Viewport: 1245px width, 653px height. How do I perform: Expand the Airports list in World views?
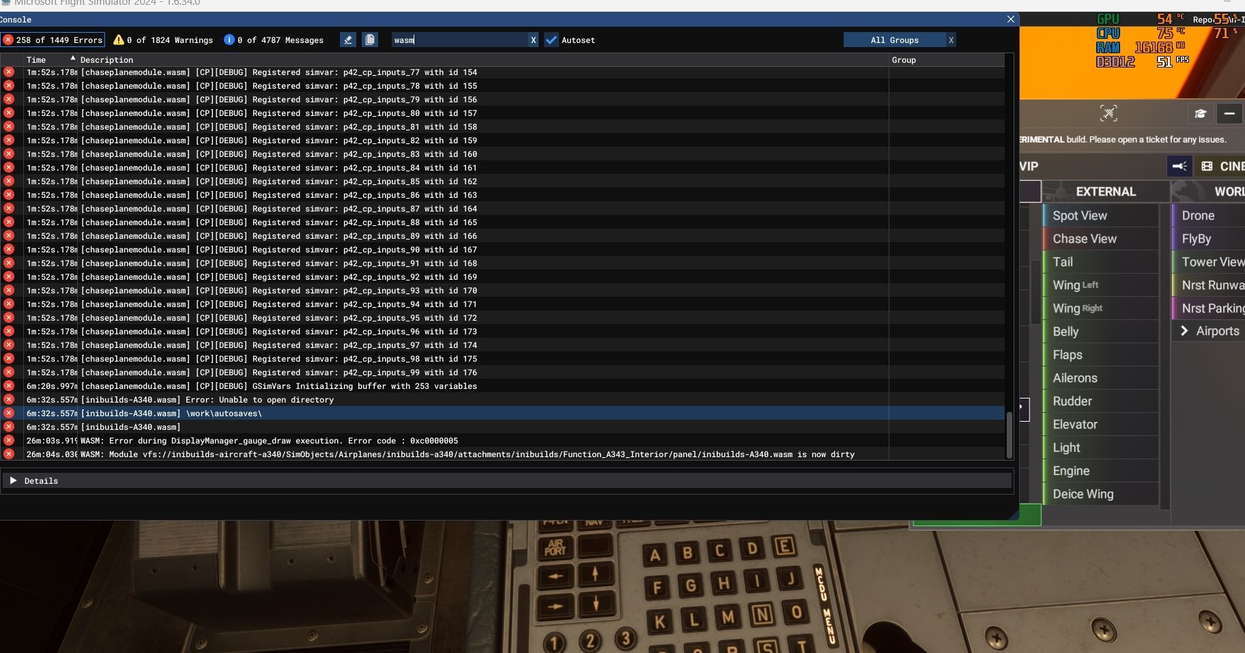pyautogui.click(x=1184, y=331)
